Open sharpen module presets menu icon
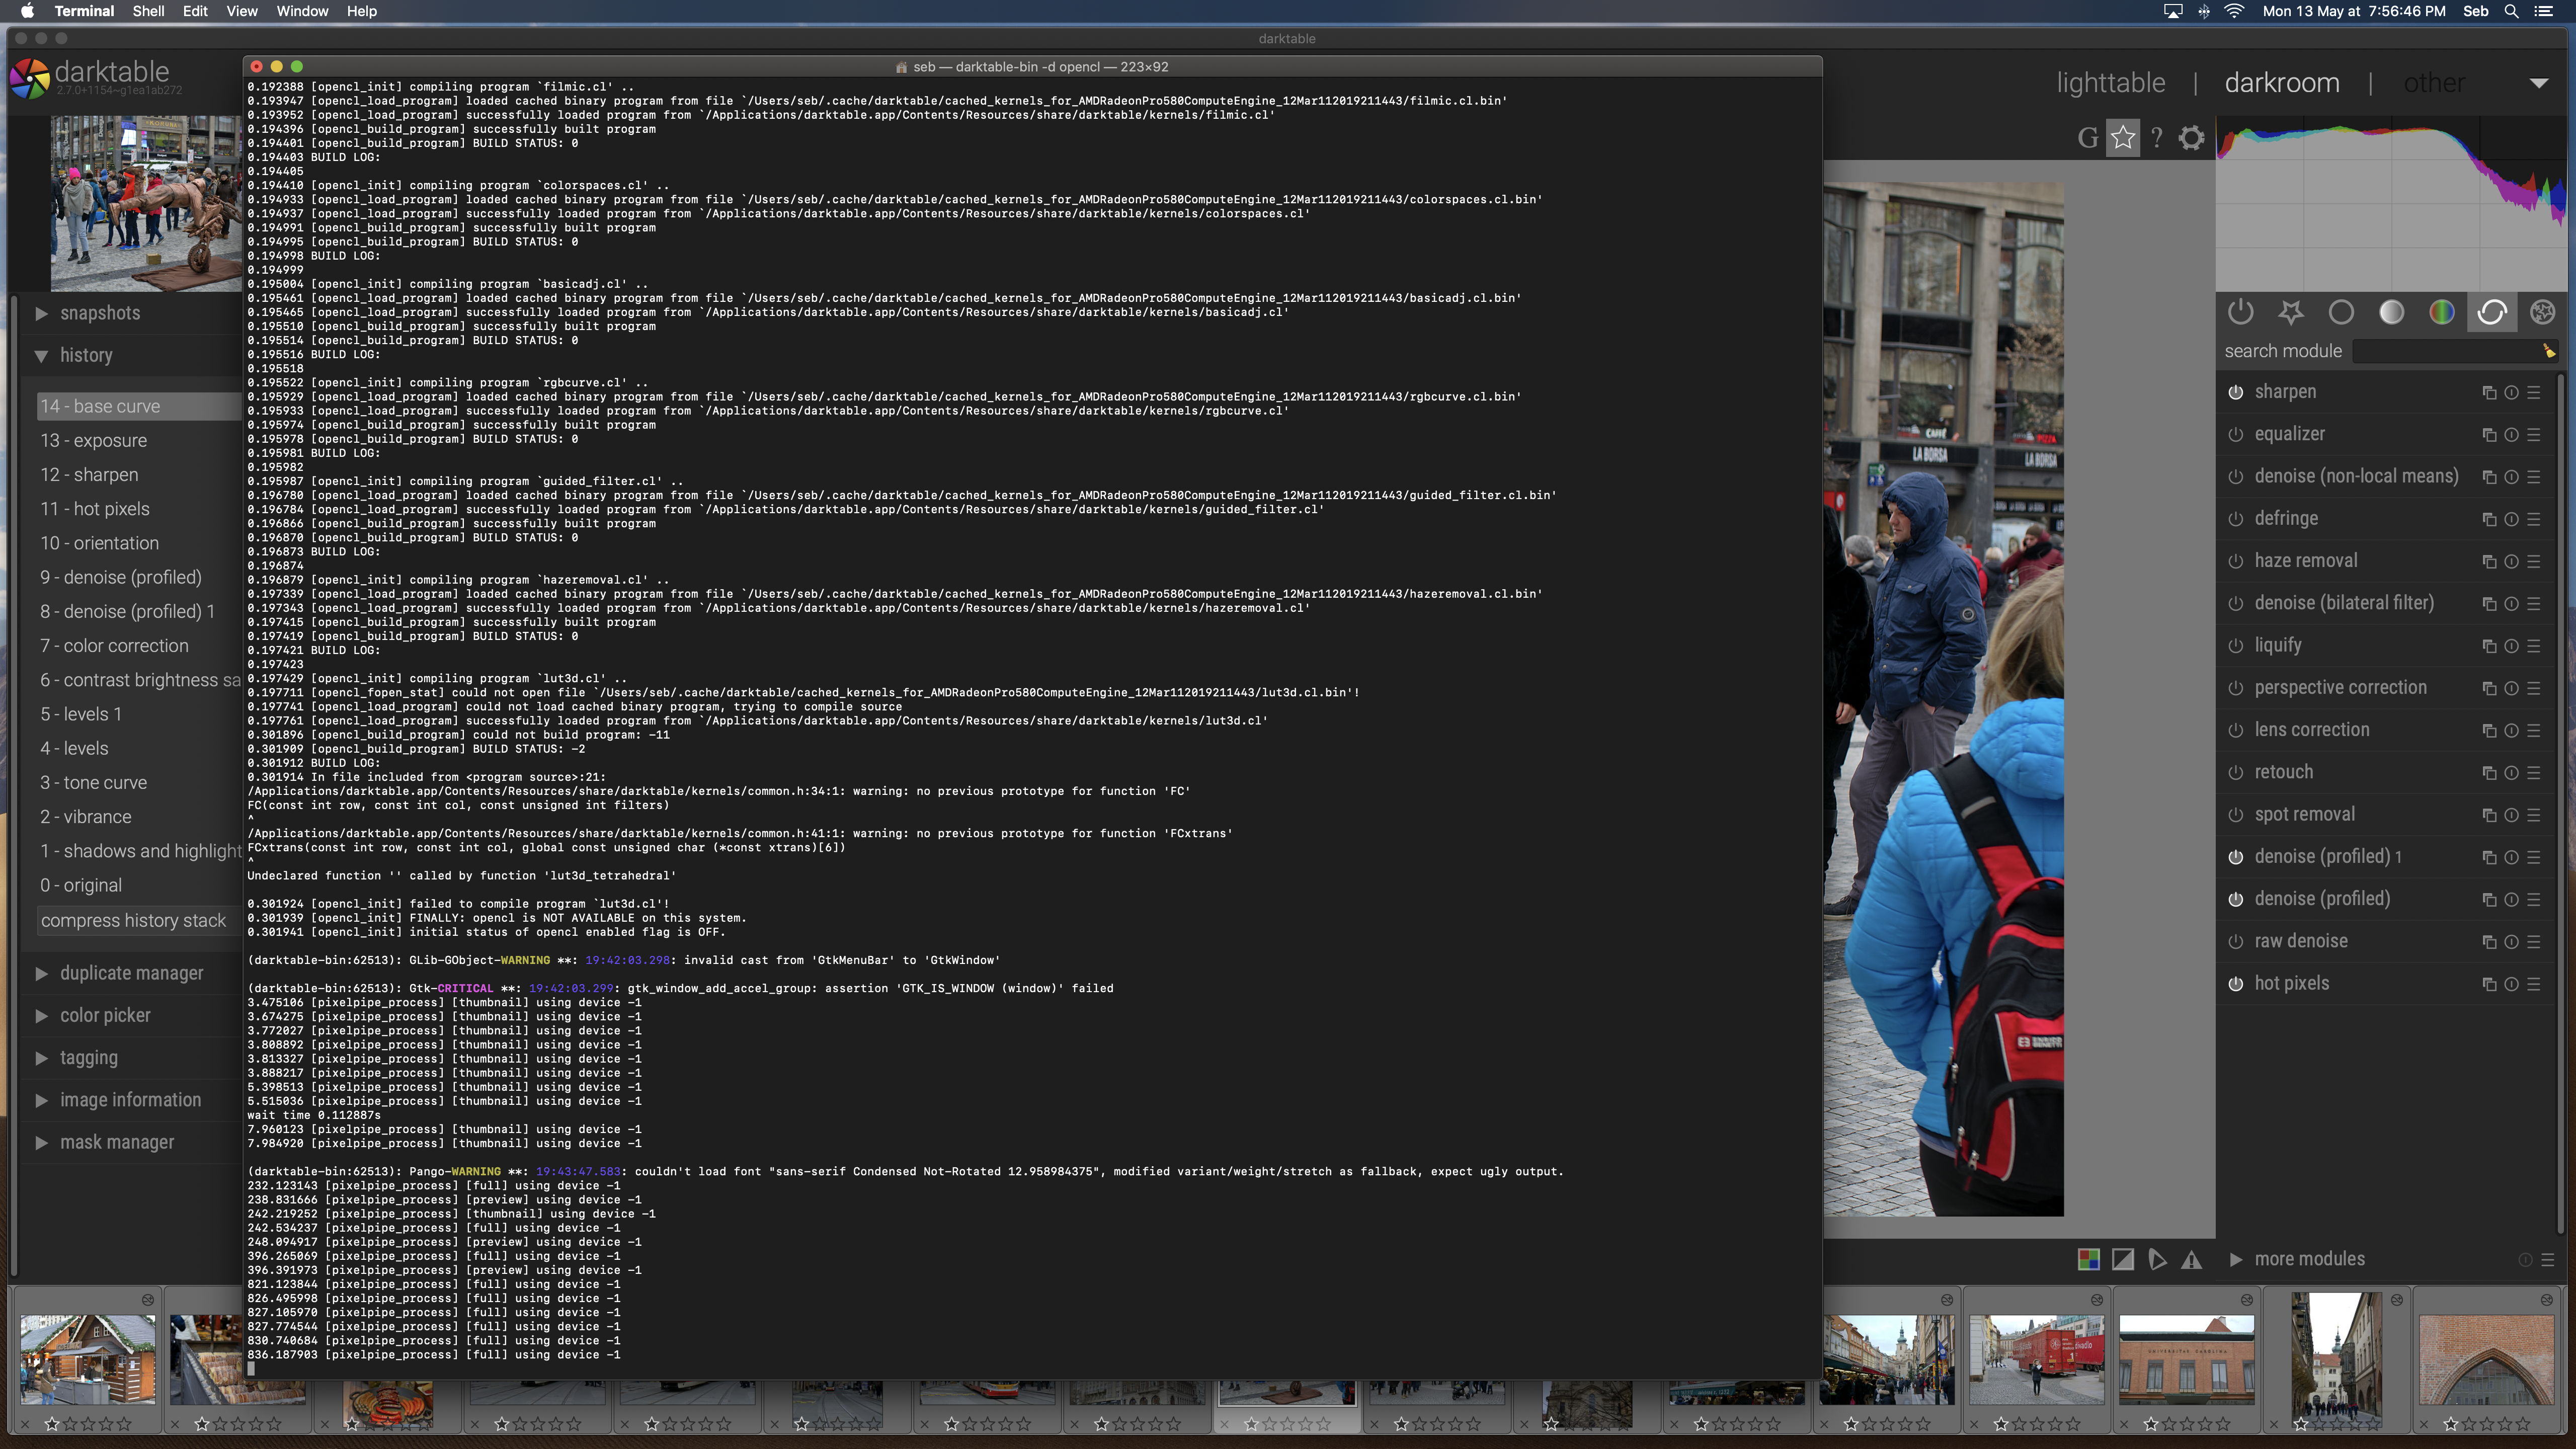2576x1449 pixels. pos(2534,393)
